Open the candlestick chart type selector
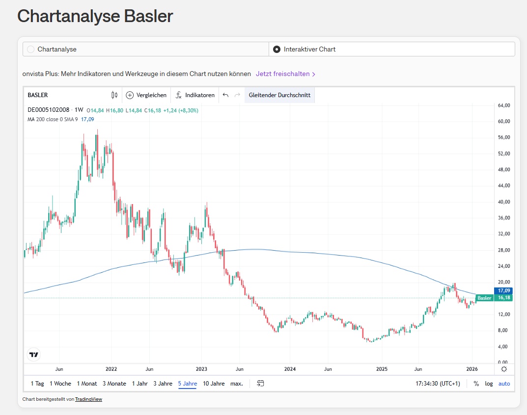This screenshot has height=415, width=527. pyautogui.click(x=114, y=95)
